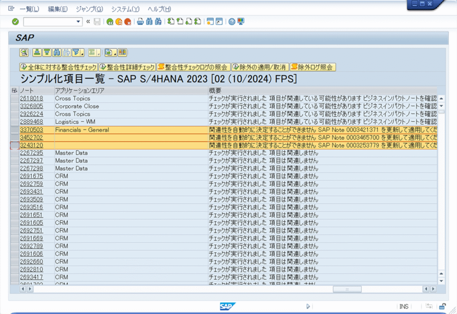
Task: Click the horizontal scrollbar thumb
Action: coord(347,289)
